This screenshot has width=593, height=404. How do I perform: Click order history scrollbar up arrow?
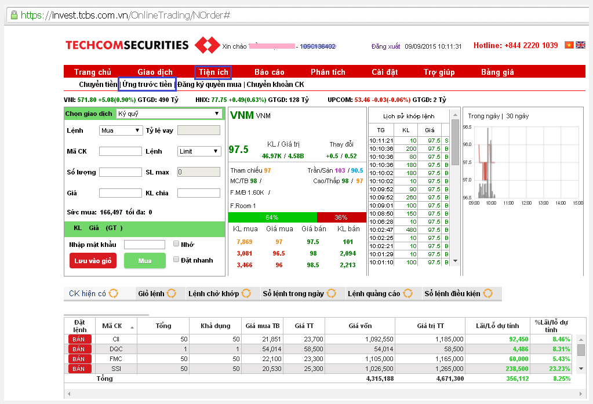tap(456, 115)
